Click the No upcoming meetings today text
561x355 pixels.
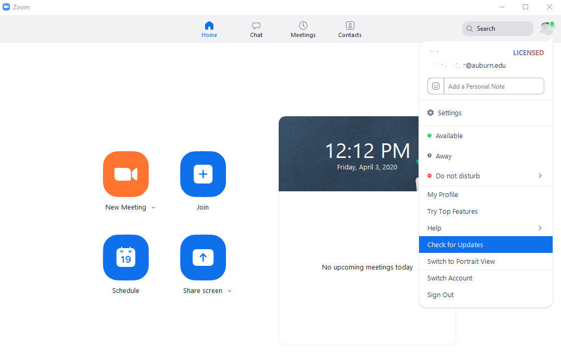[x=367, y=267]
